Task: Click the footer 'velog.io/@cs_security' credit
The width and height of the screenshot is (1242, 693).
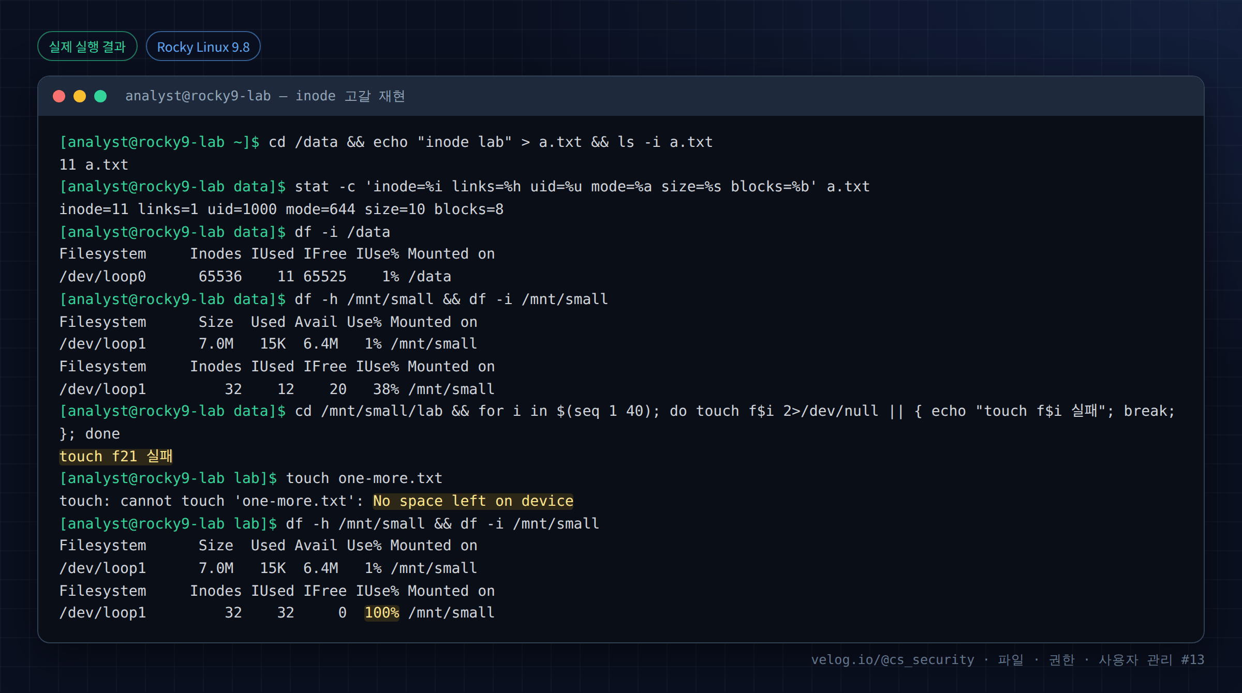Action: (892, 660)
